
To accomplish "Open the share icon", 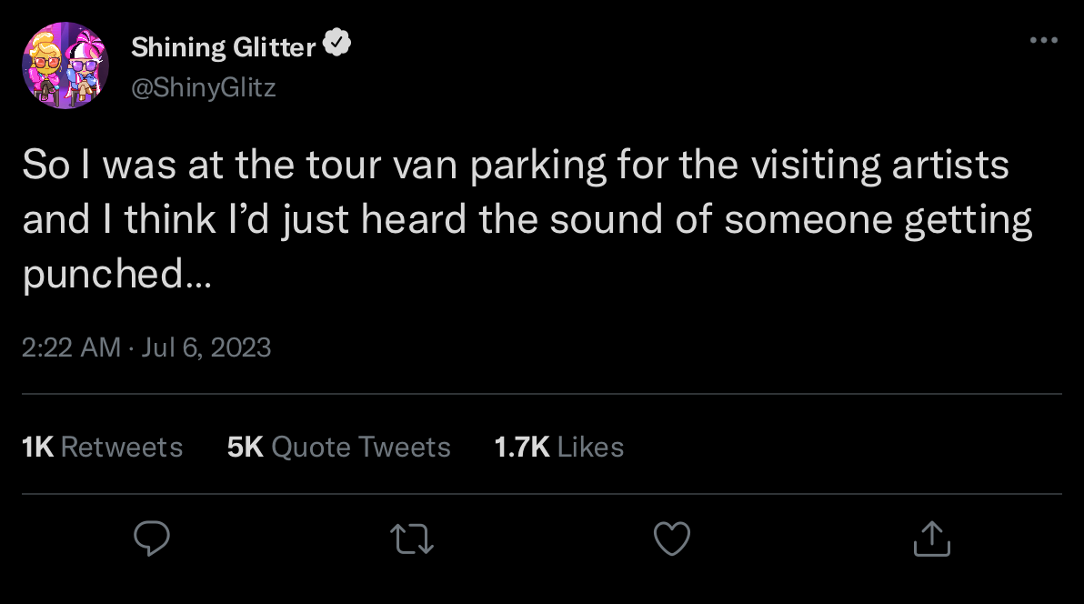I will click(931, 539).
